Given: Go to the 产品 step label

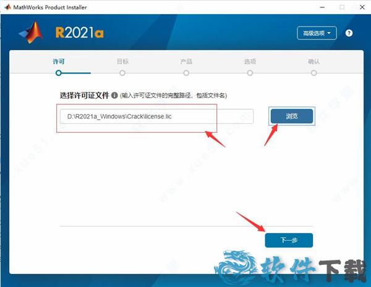Looking at the screenshot, I should click(x=186, y=62).
